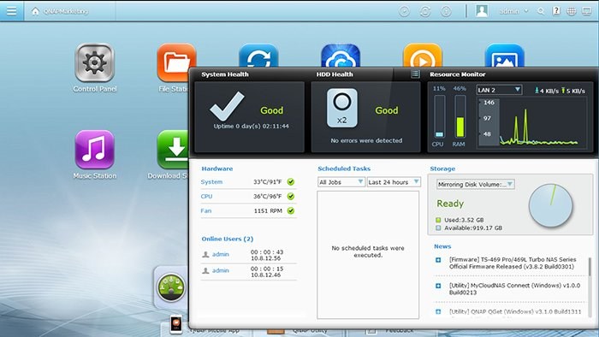The height and width of the screenshot is (337, 599).
Task: Click the x2 hard drive icon
Action: 342,108
